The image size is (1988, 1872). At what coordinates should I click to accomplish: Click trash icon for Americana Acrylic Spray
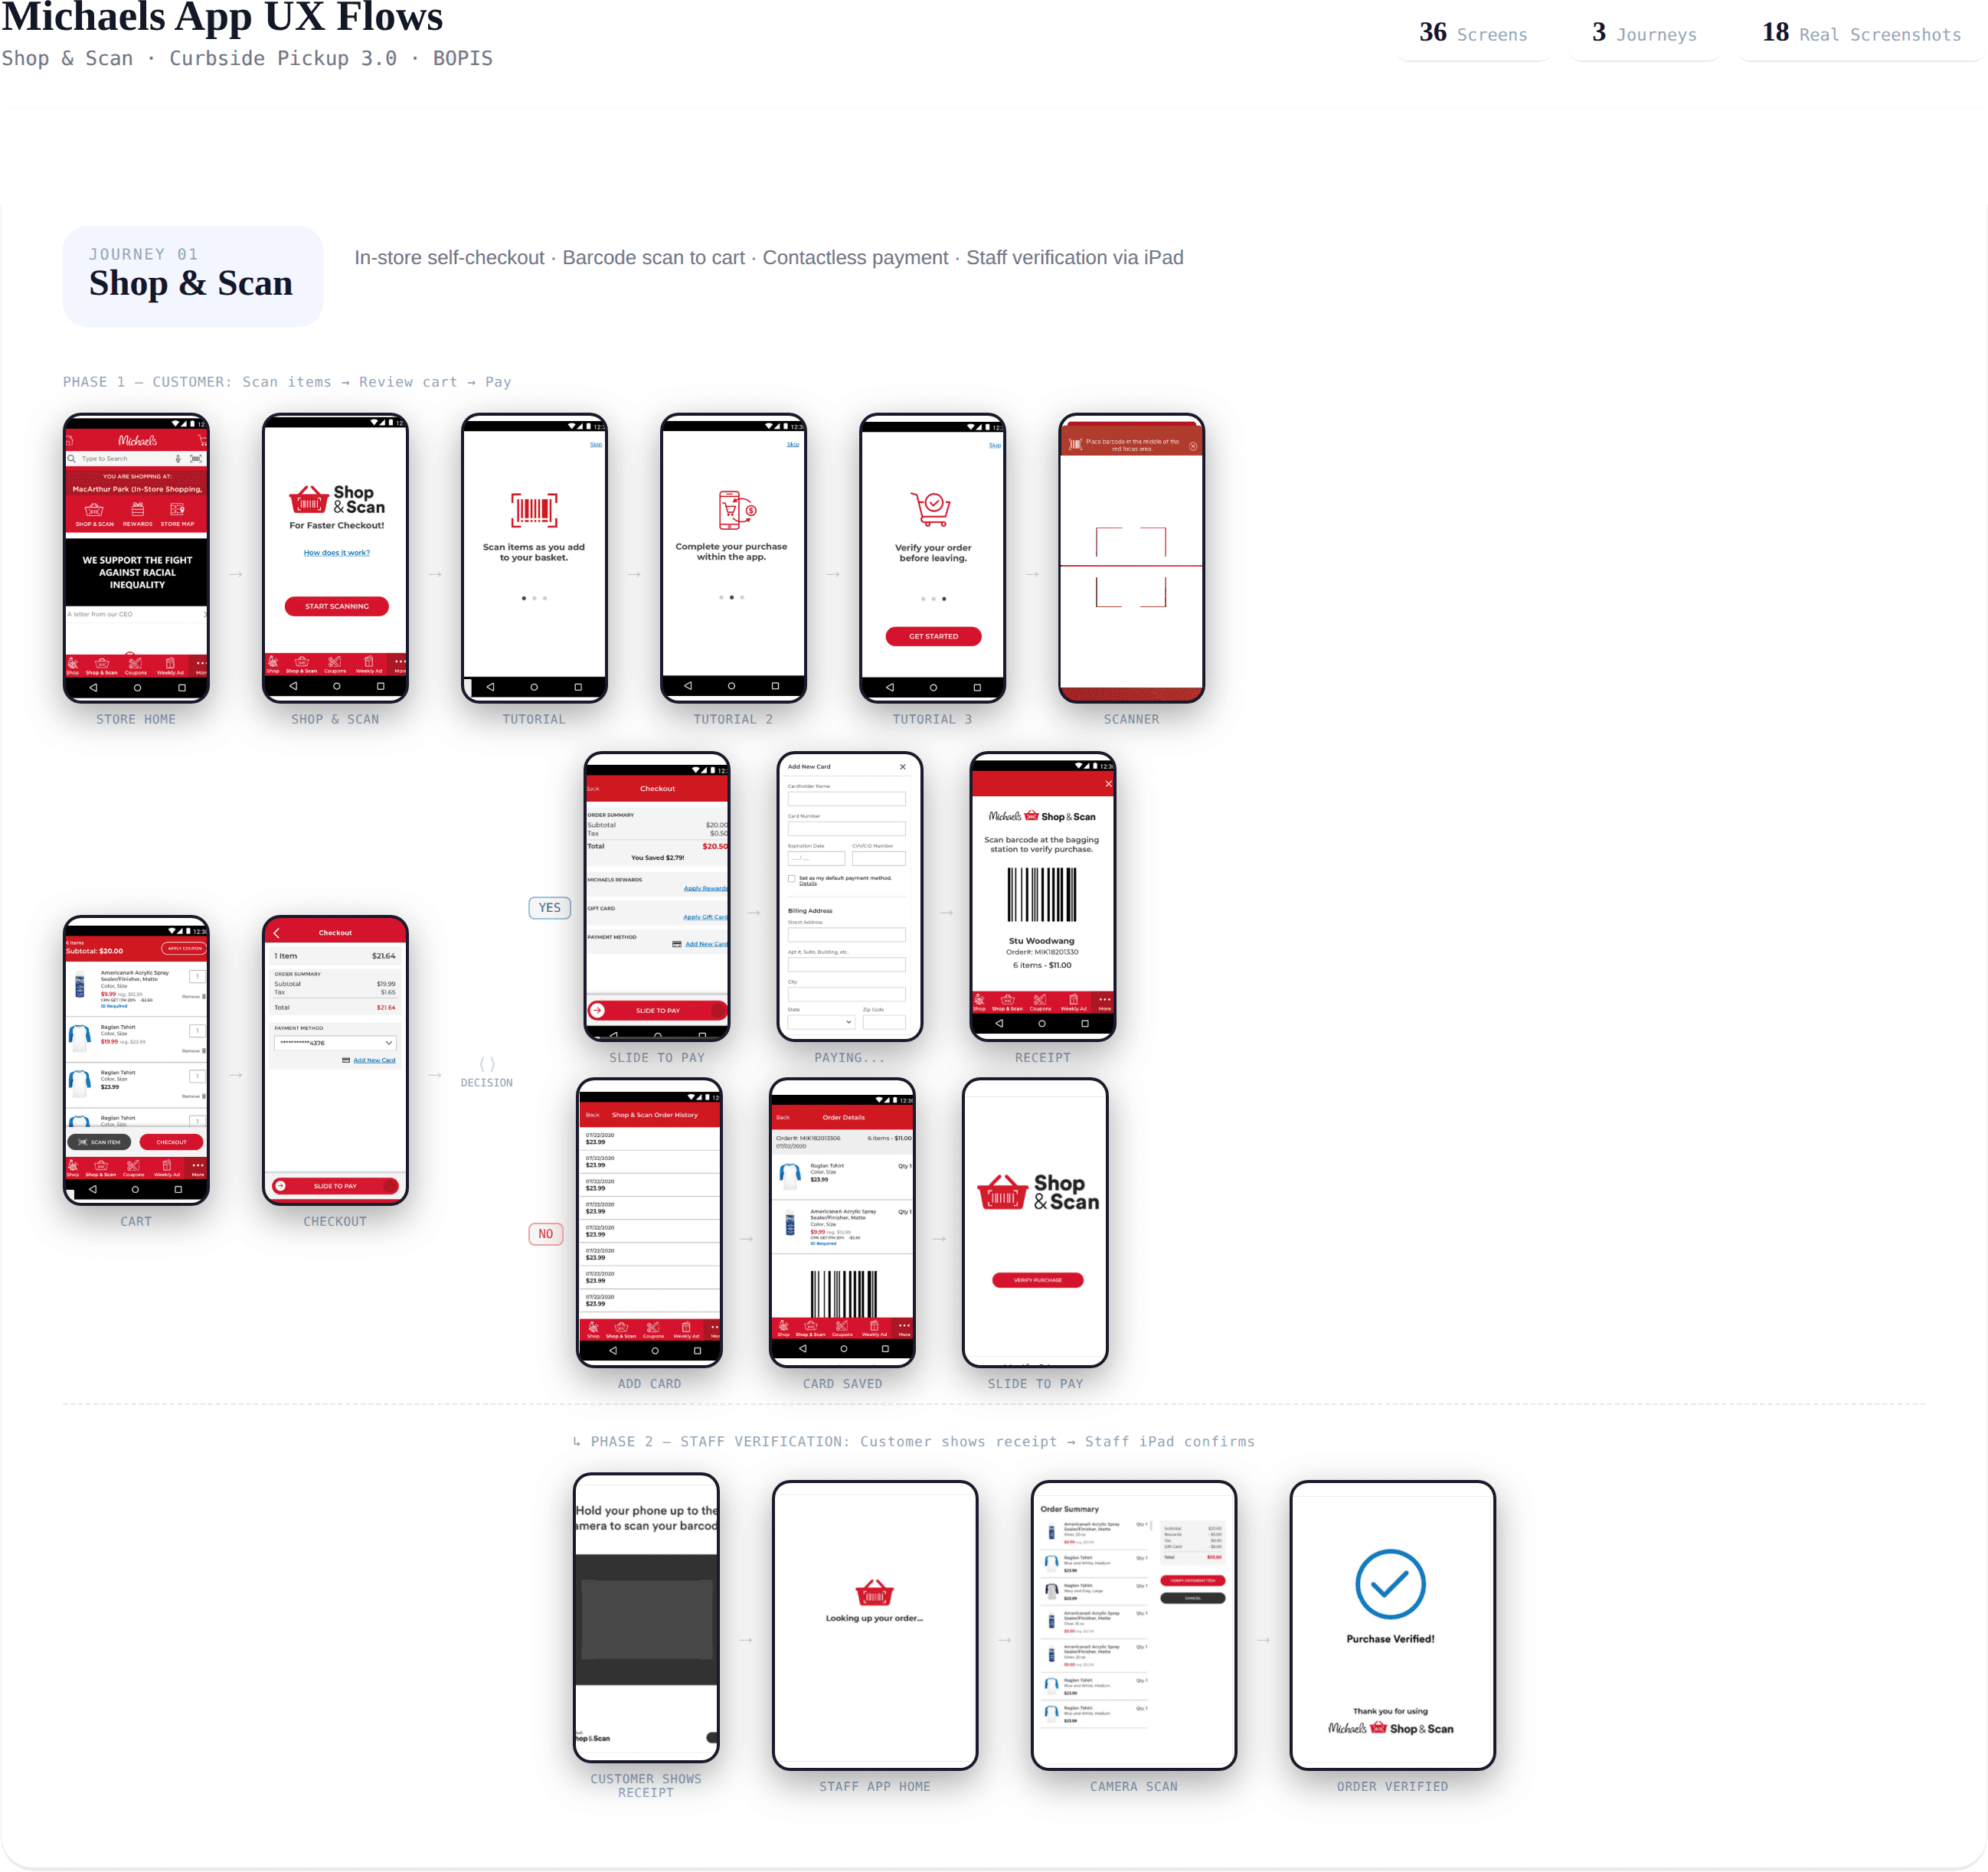click(x=204, y=996)
